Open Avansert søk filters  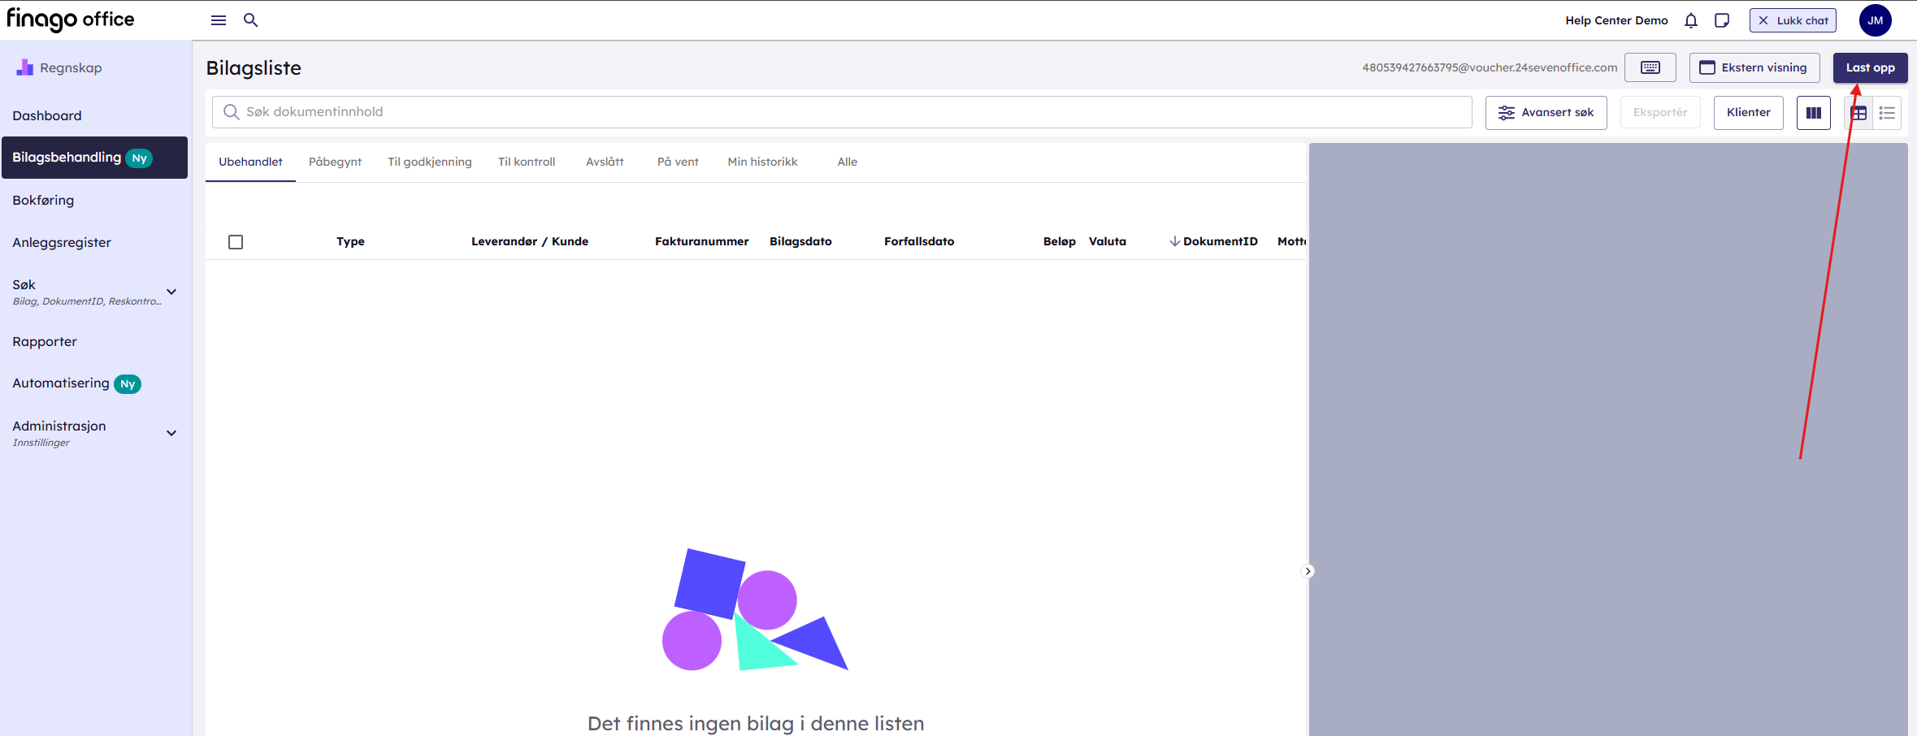click(x=1546, y=113)
